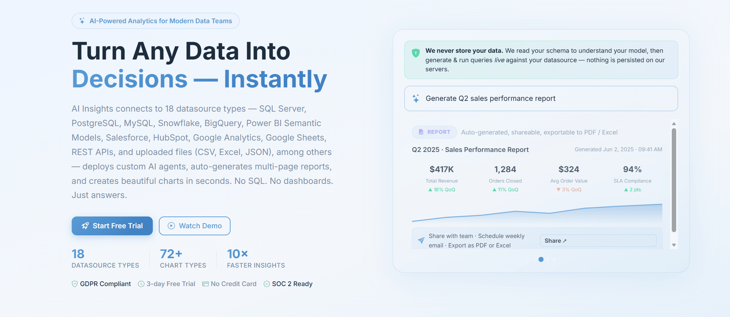730x317 pixels.
Task: Click the clock icon next to 3-day Free Trial
Action: (141, 284)
